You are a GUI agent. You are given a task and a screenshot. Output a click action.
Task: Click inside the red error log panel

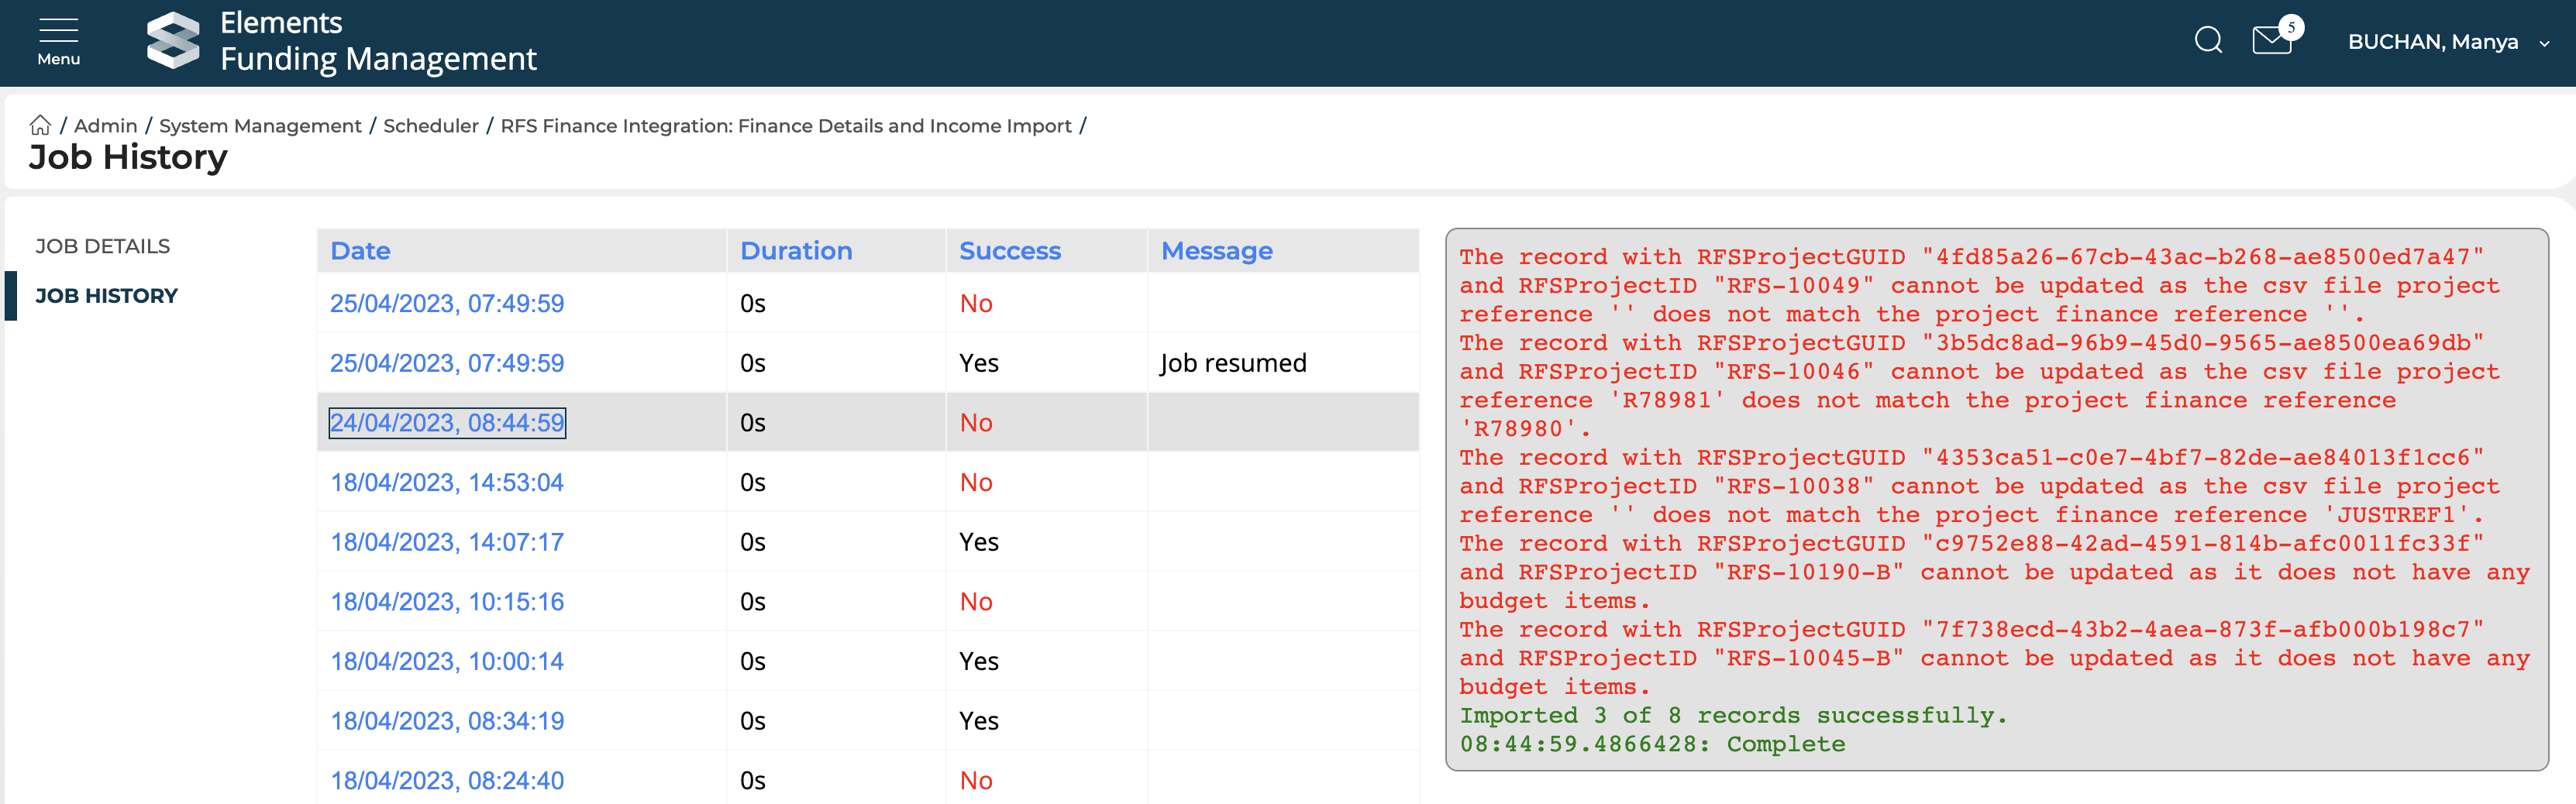pyautogui.click(x=1995, y=500)
